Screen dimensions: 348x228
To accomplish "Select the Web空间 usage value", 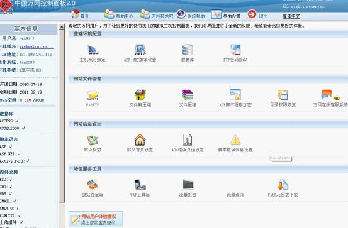I will [x=32, y=100].
